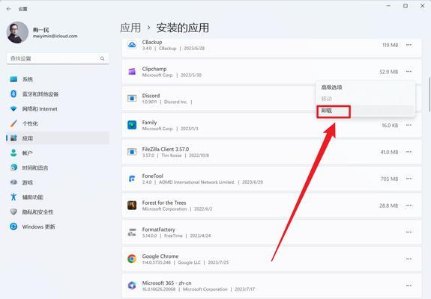Click the search magnifier icon in 查找设置 box
The image size is (431, 299).
click(x=102, y=58)
